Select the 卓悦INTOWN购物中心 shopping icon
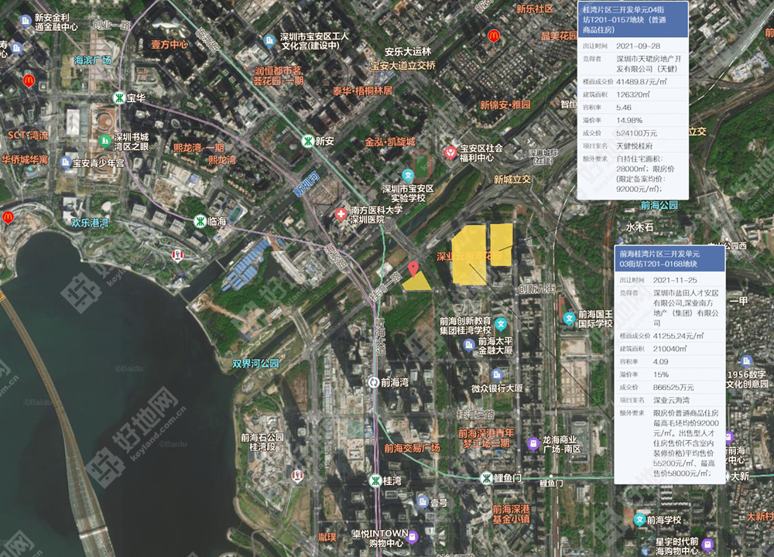Viewport: 774px width, 557px height. click(413, 536)
